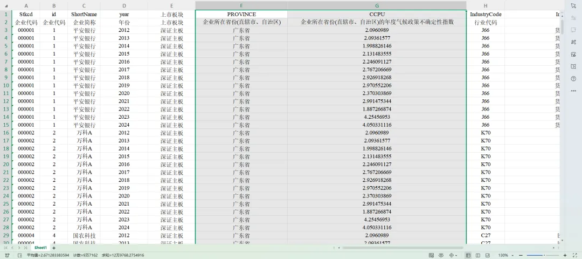This screenshot has width=582, height=259.
Task: Click the zoom in plus button
Action: tap(565, 255)
